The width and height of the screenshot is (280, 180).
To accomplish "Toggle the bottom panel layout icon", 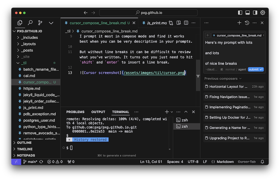I will tap(248, 13).
